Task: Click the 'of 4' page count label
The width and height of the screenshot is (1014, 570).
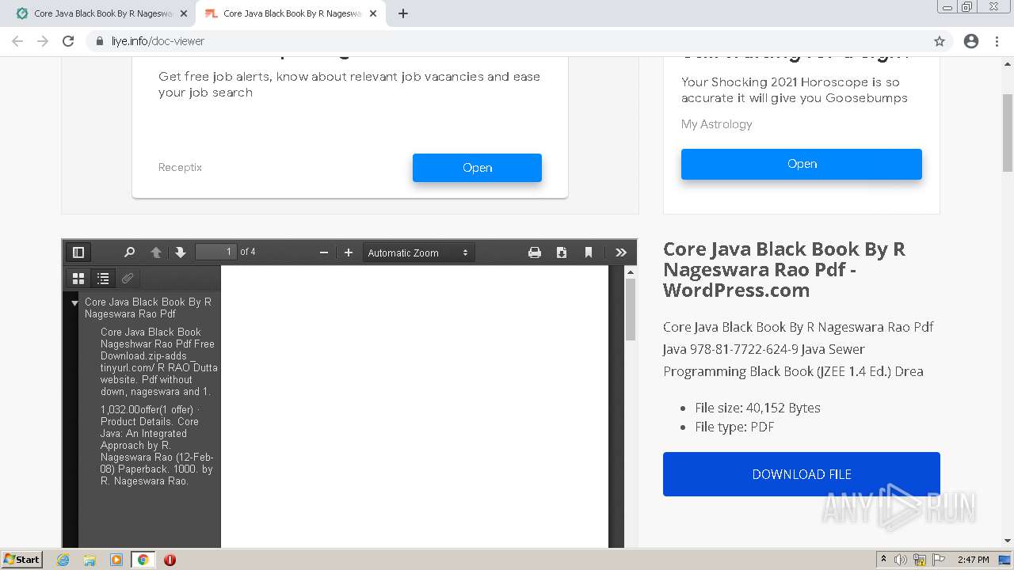Action: click(x=248, y=252)
